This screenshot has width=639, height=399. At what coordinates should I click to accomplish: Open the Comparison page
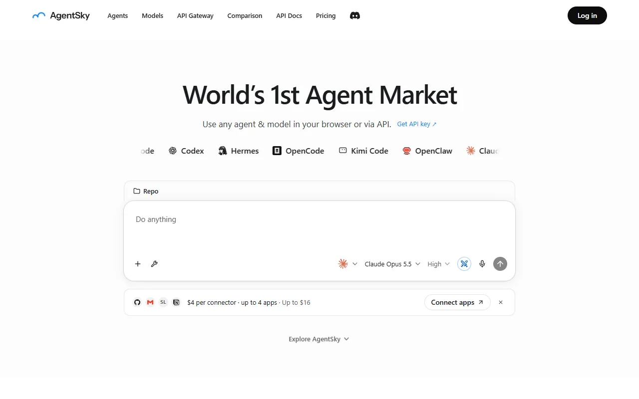click(x=245, y=15)
